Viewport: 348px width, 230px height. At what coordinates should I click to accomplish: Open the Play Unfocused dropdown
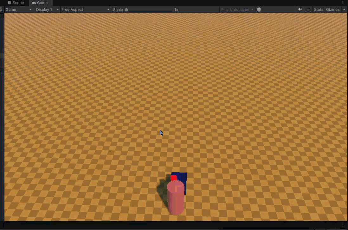(237, 9)
